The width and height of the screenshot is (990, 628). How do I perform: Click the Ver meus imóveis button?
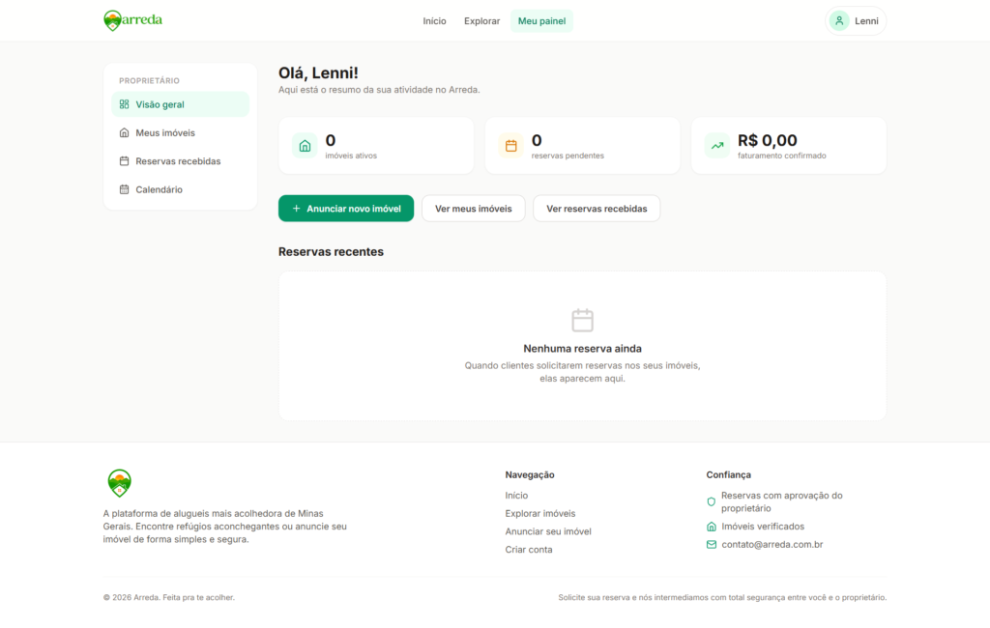coord(474,209)
